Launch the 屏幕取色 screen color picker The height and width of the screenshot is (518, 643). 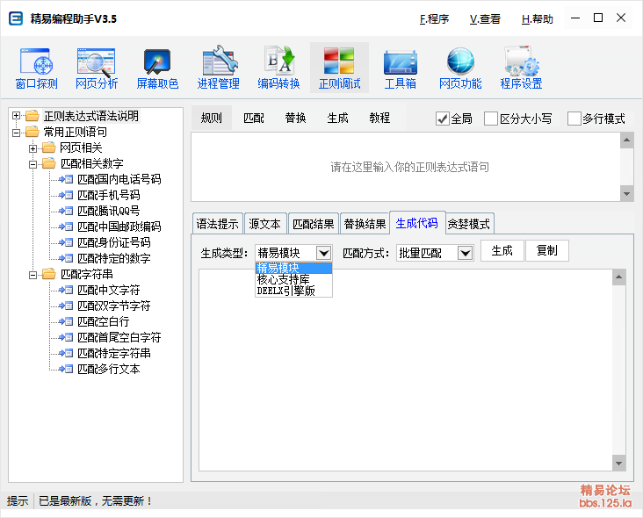pos(157,68)
